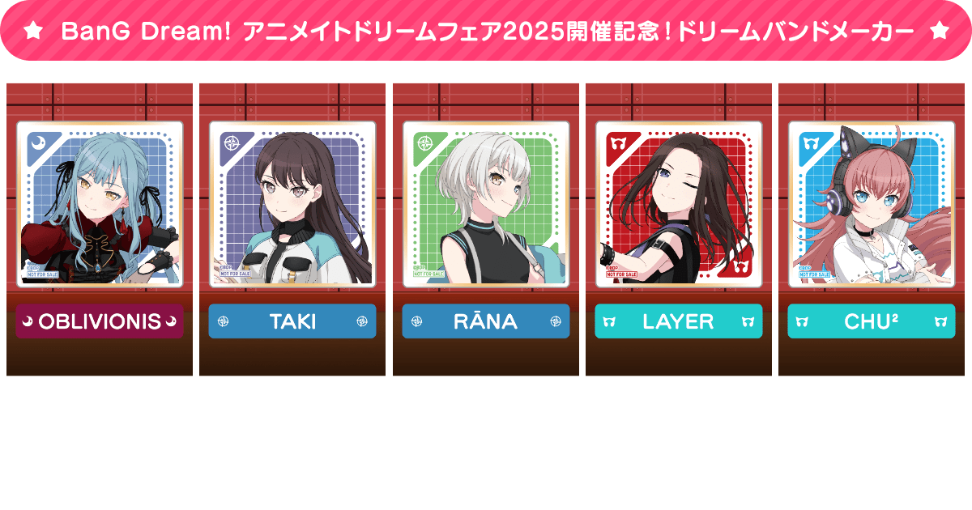Select the CHU² name label
The width and height of the screenshot is (972, 510).
[872, 321]
